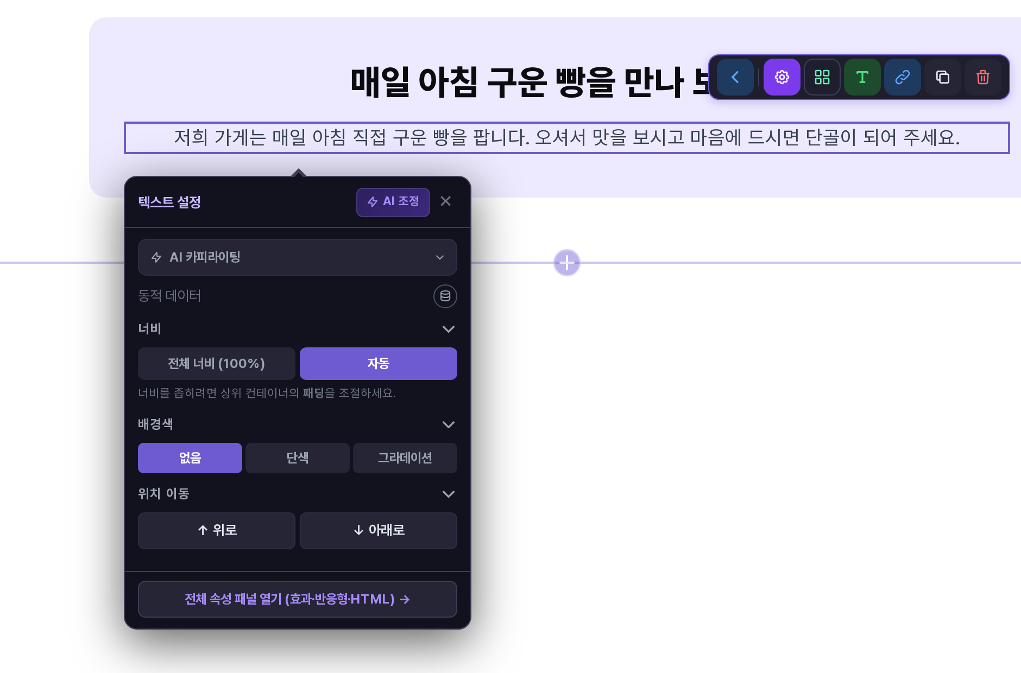Choose 없음 background option

[x=190, y=458]
